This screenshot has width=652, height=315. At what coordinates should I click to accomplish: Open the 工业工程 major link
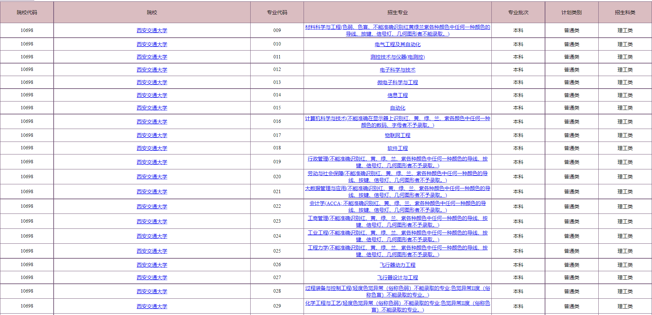397,236
